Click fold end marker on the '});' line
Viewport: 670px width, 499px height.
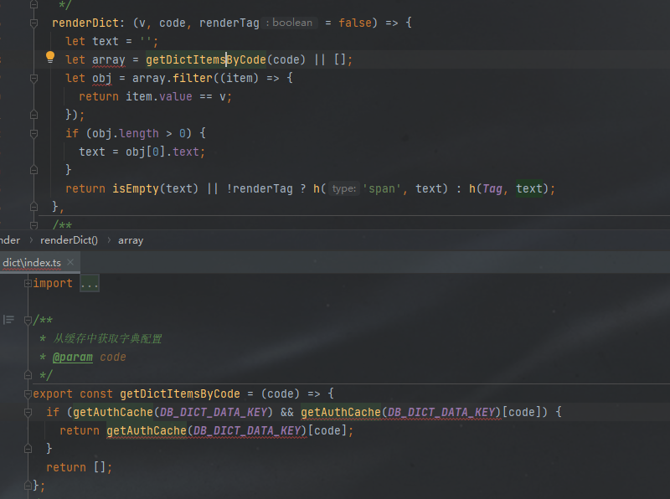tap(33, 115)
